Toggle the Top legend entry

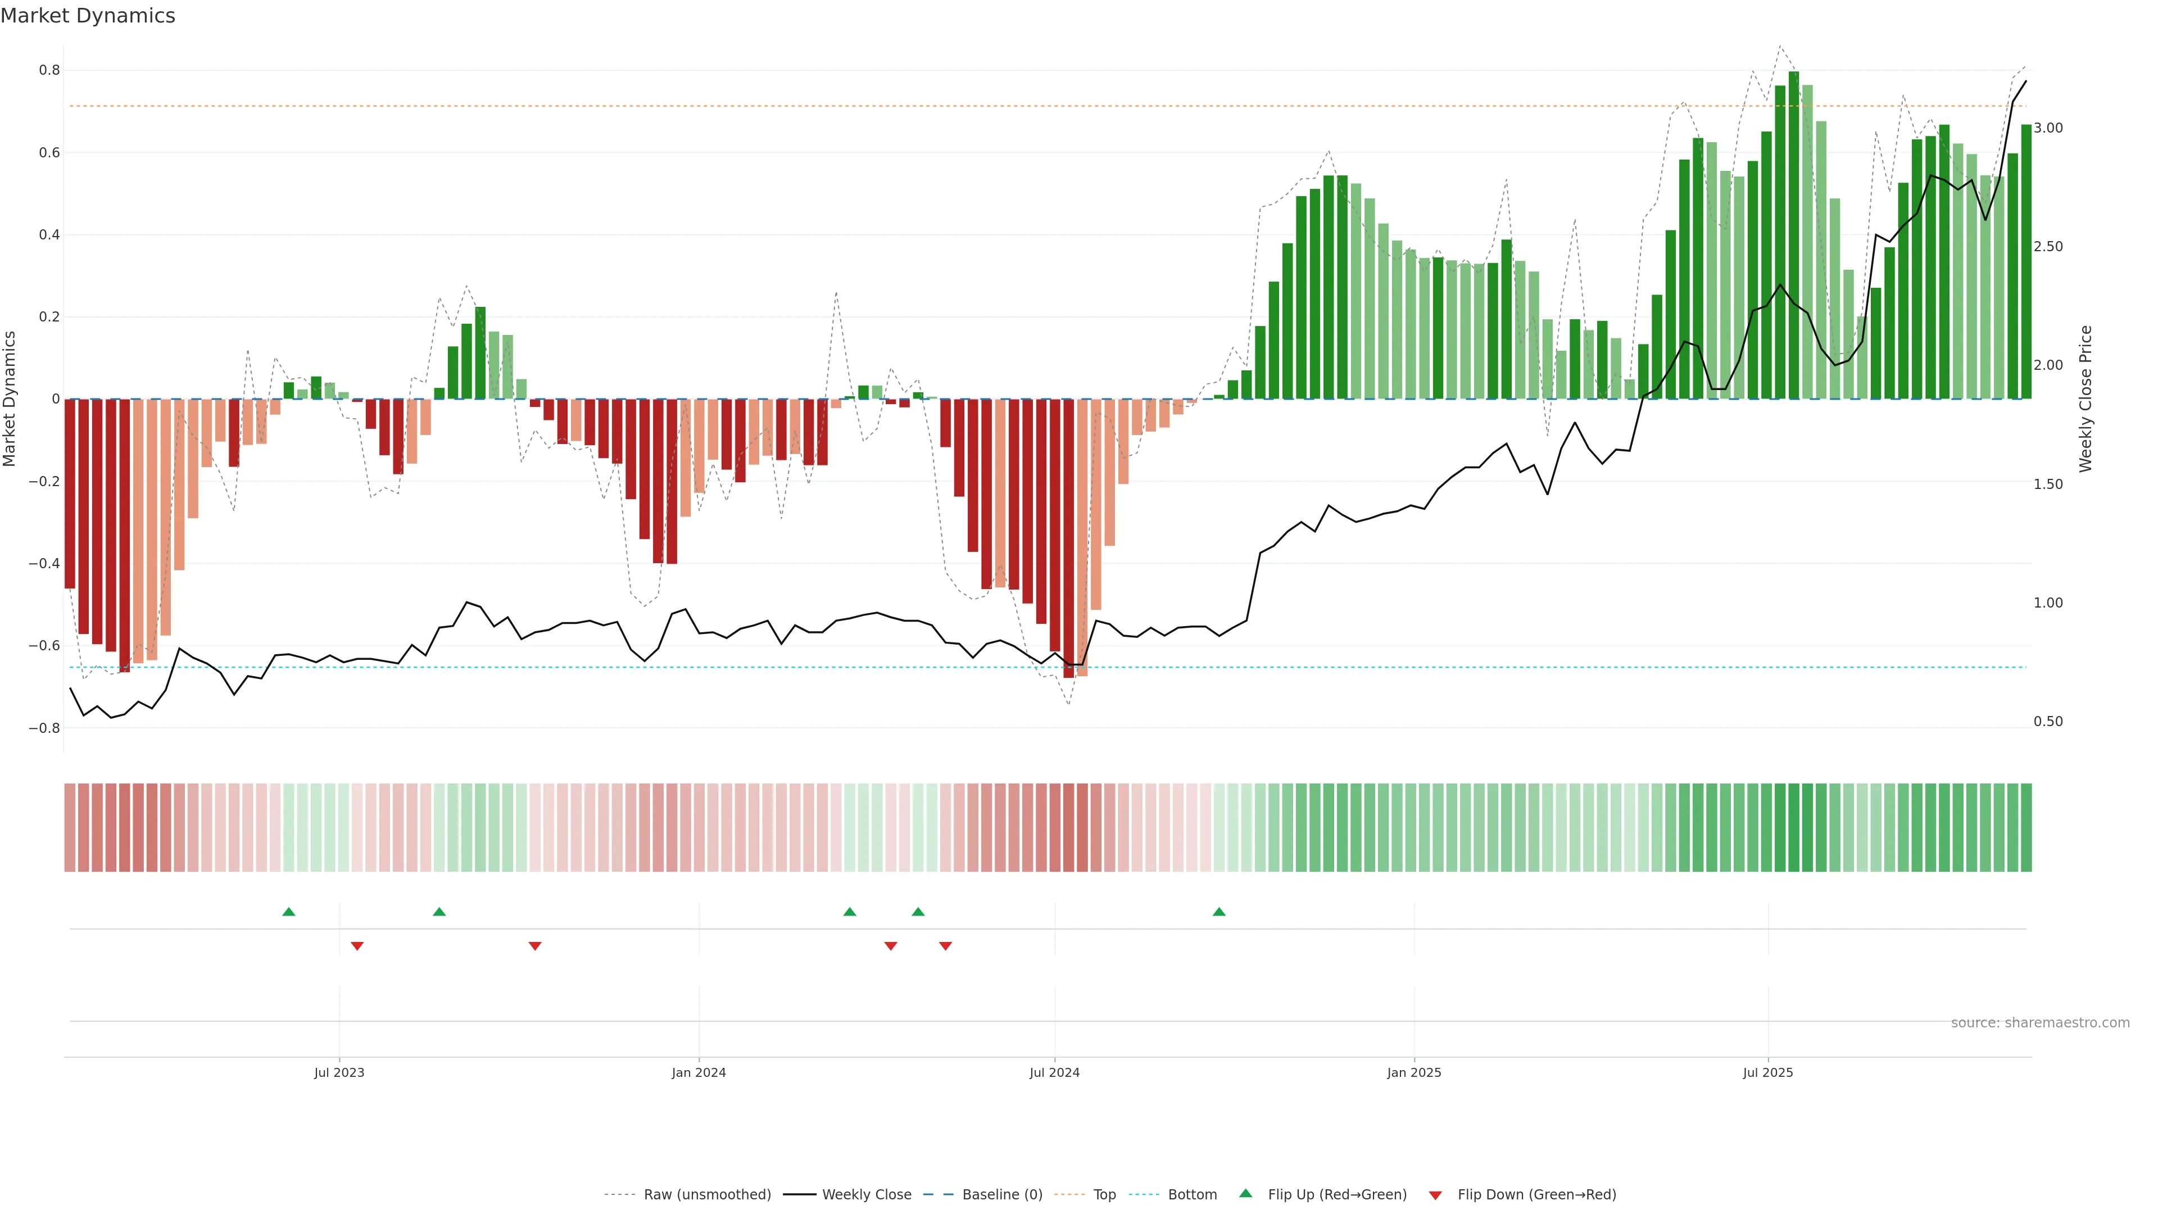(x=1104, y=1195)
